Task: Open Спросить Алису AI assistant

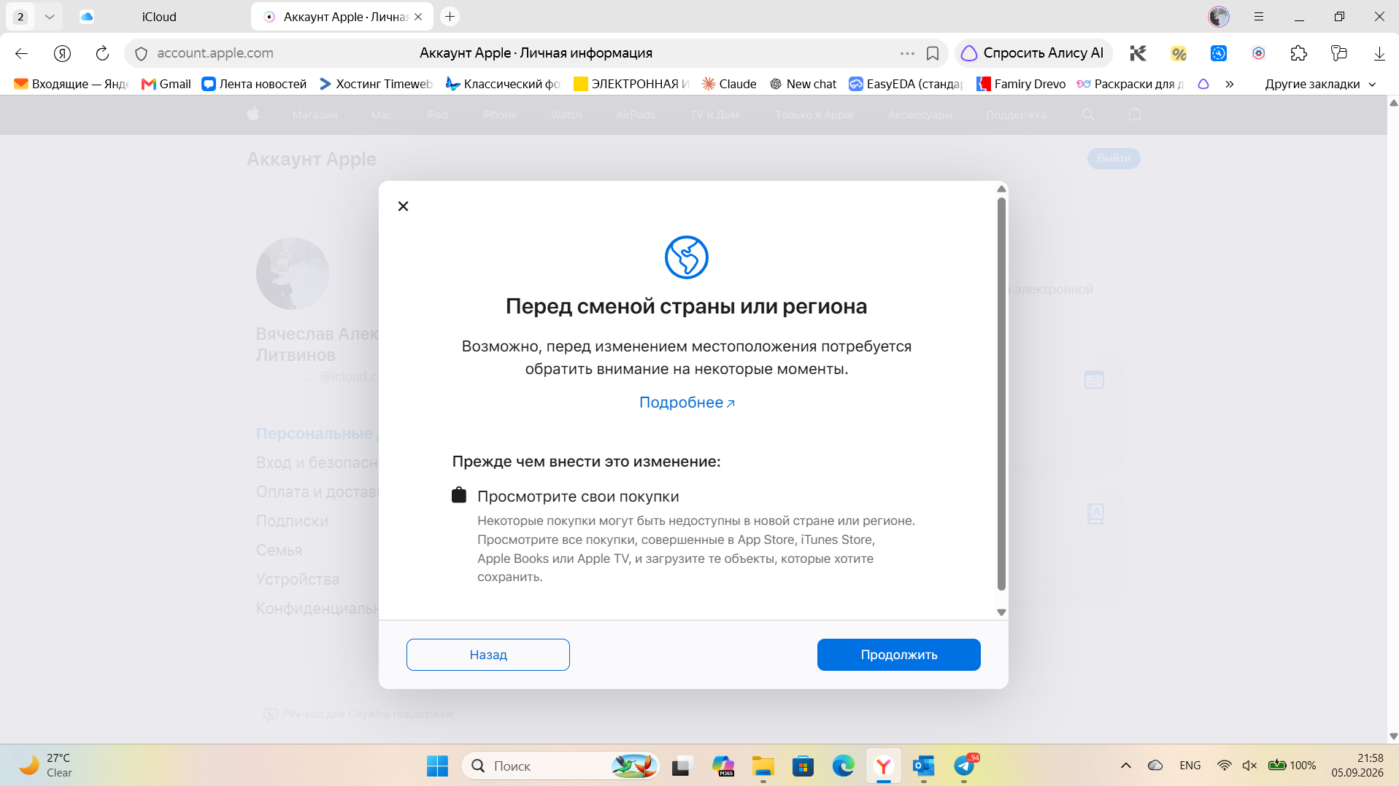Action: (1033, 53)
